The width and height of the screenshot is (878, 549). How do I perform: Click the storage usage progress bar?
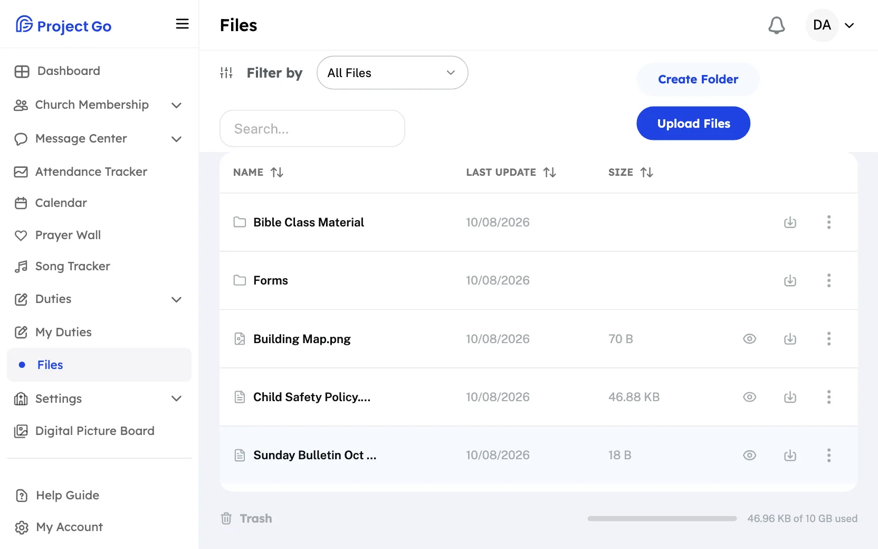(662, 518)
